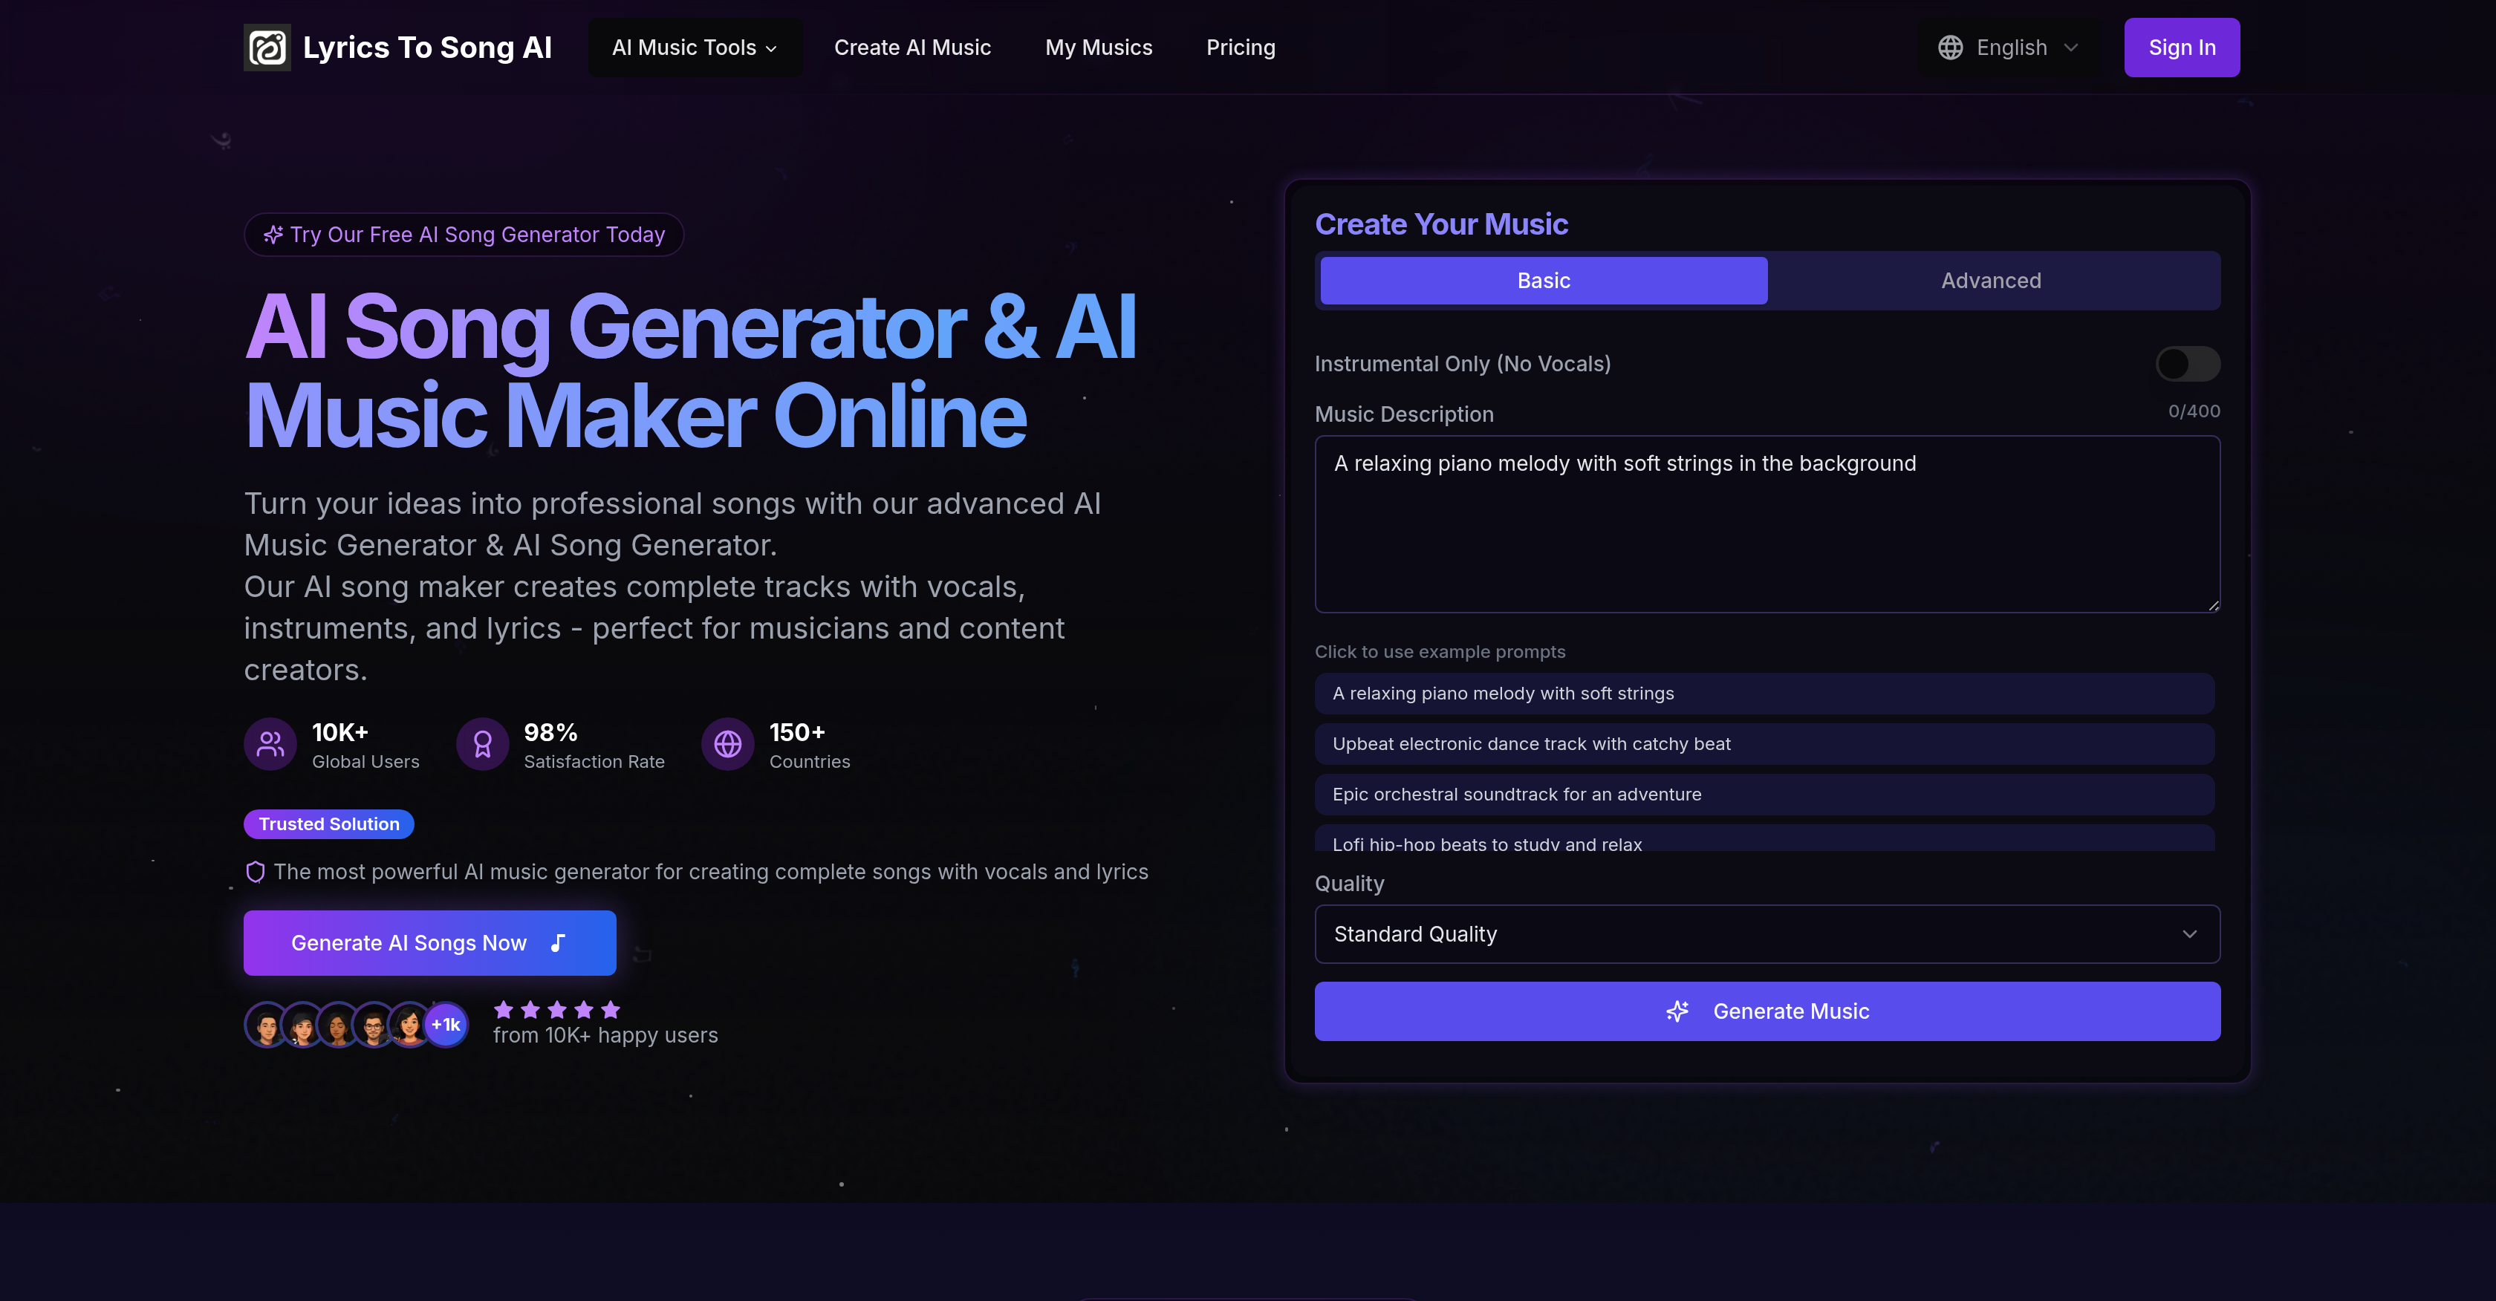Open the AI Music Tools dropdown
The height and width of the screenshot is (1301, 2496).
[x=695, y=47]
